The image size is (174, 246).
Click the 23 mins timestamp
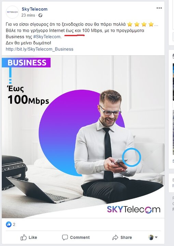tap(28, 15)
